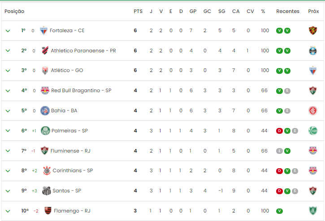
Task: Open Bahia - BA team name link
Action: pos(64,110)
